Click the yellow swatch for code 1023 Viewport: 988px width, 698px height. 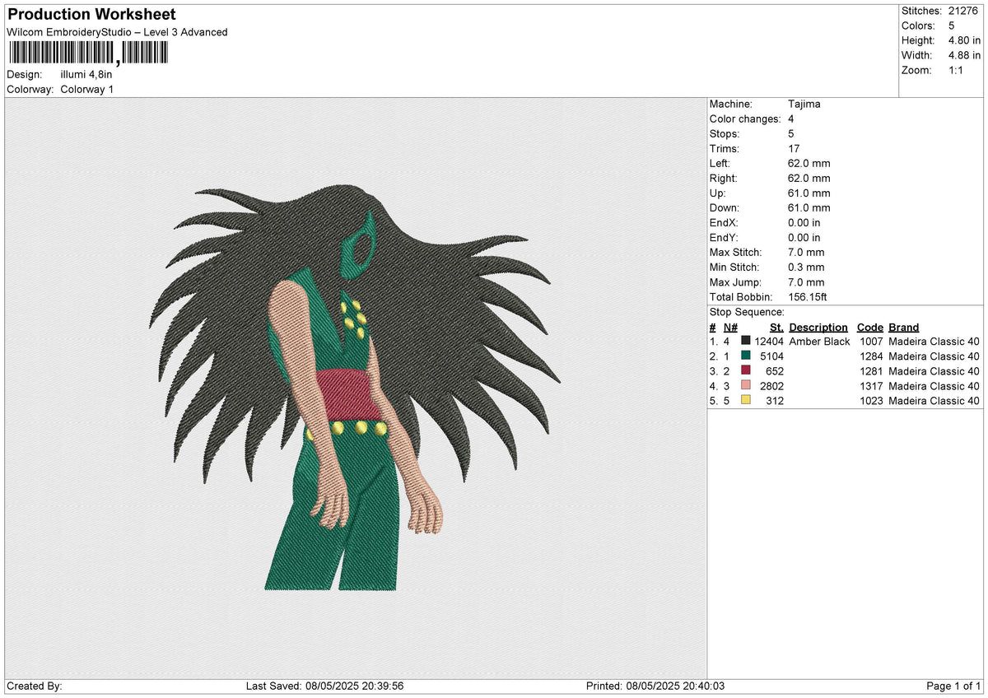pyautogui.click(x=746, y=401)
